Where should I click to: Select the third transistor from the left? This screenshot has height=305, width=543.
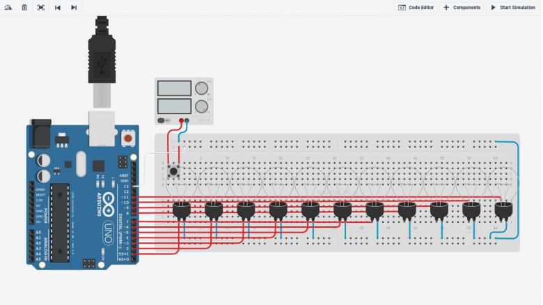pos(246,211)
